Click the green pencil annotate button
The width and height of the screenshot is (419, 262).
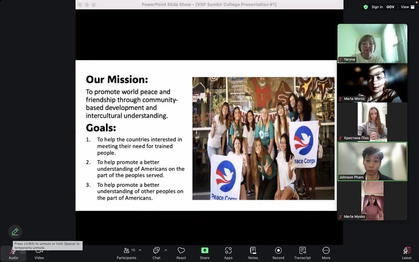[x=15, y=232]
